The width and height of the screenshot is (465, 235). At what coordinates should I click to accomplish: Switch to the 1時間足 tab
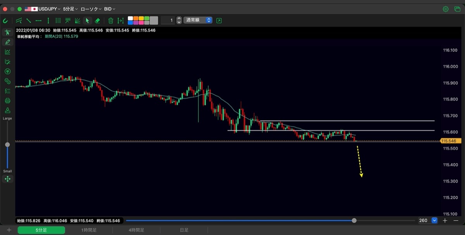tap(89, 230)
